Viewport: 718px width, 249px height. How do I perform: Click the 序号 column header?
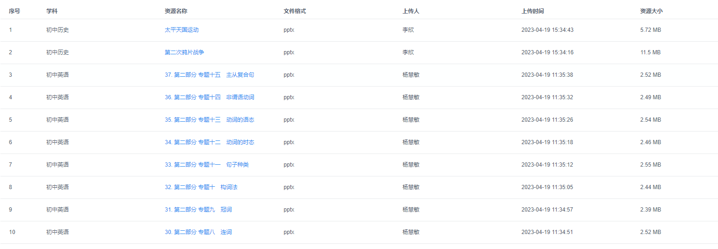coord(15,11)
